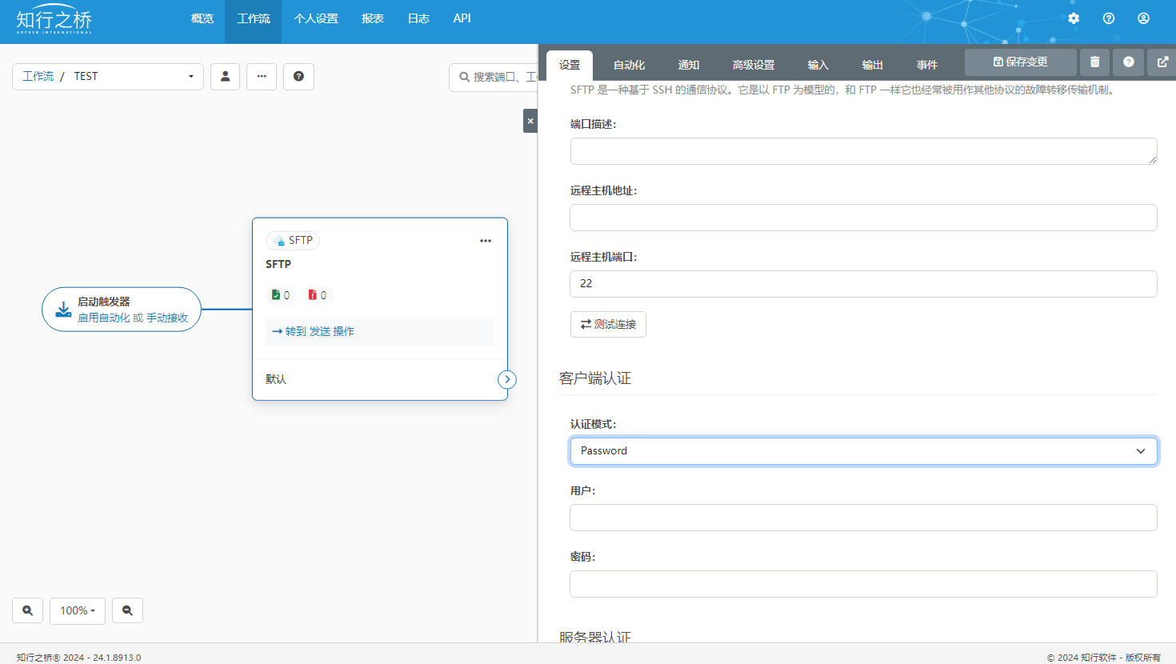1176x664 pixels.
Task: Close the side panel with X handle
Action: click(x=530, y=121)
